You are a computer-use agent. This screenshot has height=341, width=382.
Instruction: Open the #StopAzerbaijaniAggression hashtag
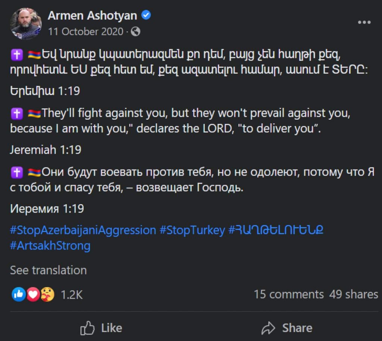[83, 230]
